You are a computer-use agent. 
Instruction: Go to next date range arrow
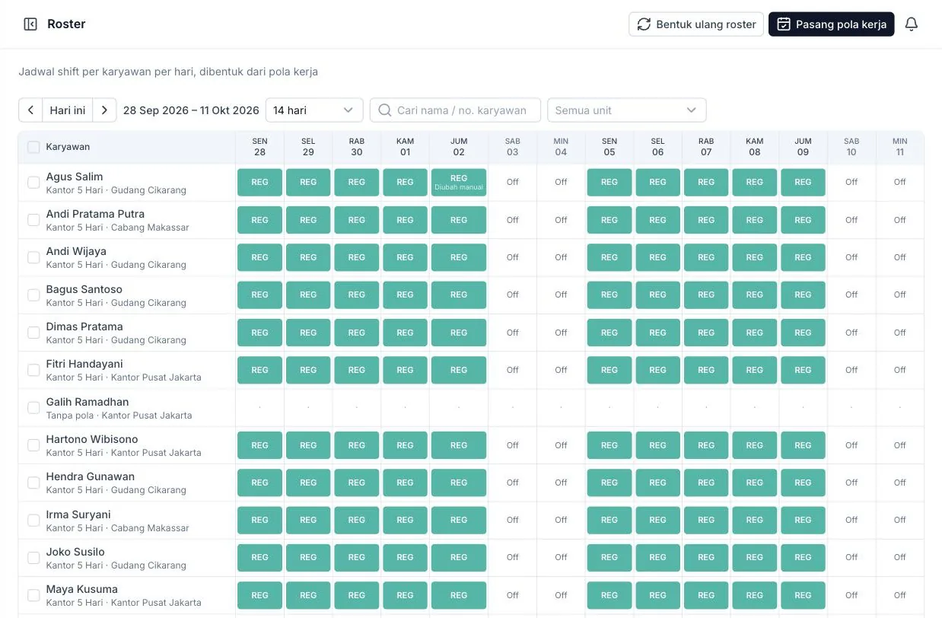[104, 110]
